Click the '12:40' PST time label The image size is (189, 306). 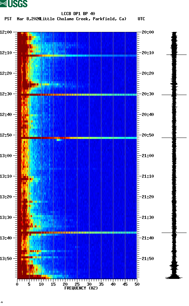6,115
